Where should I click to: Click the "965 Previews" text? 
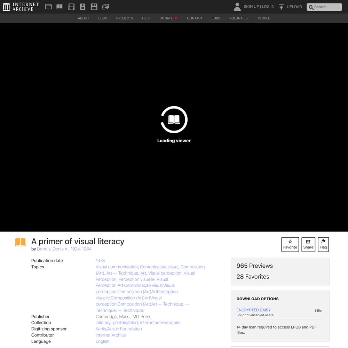255,266
